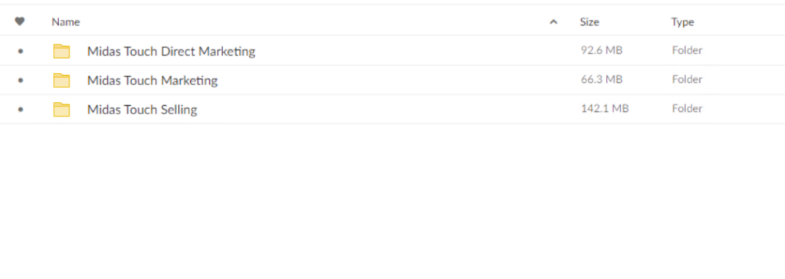Toggle favorite dot for Midas Touch Marketing

(20, 80)
